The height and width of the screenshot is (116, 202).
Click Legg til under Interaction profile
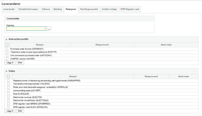pyautogui.click(x=10, y=63)
